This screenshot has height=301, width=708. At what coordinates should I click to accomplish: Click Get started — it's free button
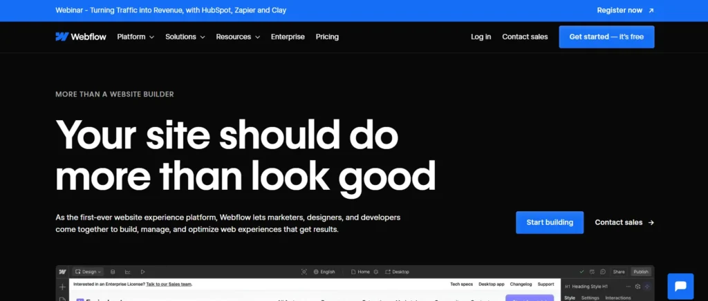(606, 37)
